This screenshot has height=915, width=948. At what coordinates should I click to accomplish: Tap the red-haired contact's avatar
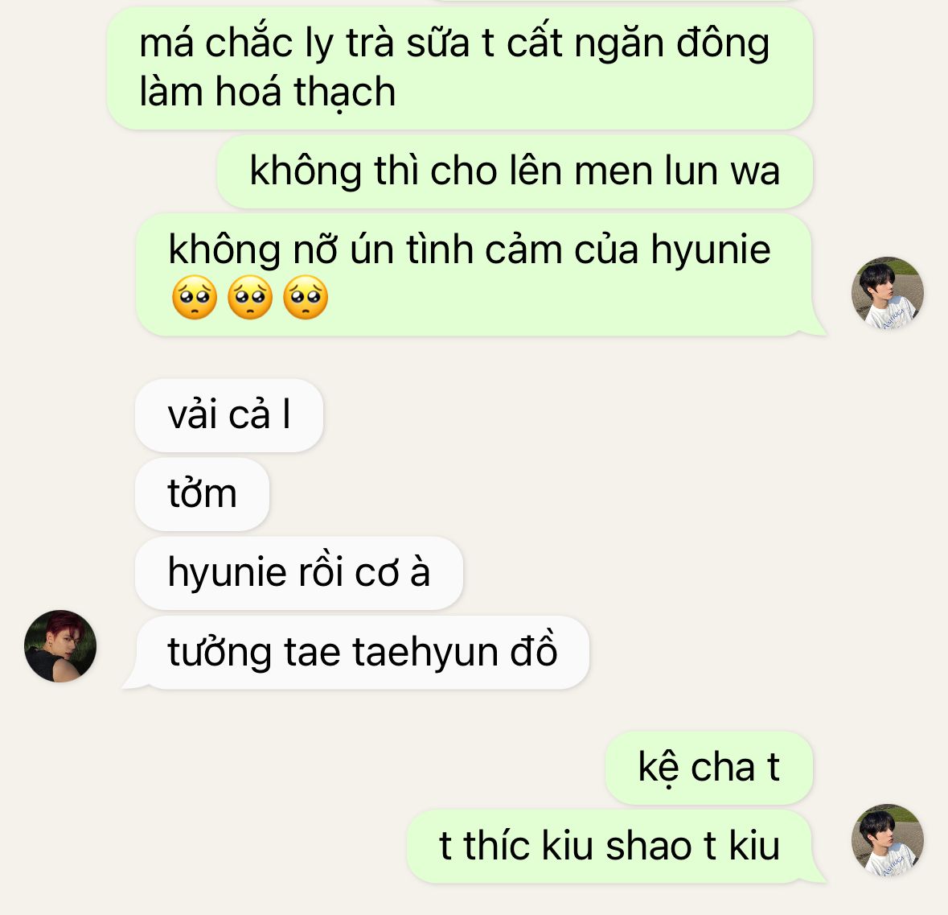(60, 645)
